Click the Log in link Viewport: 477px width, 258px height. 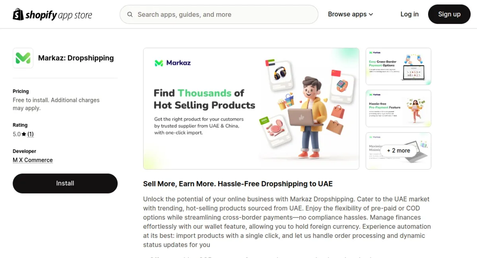click(x=409, y=14)
